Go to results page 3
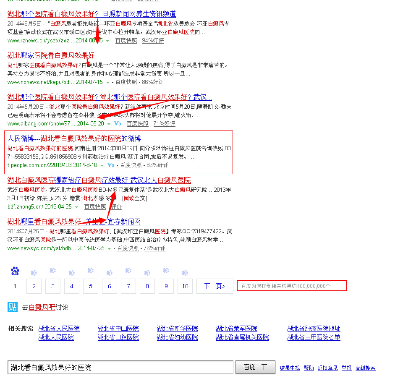Image resolution: width=416 pixels, height=381 pixels. pos(53,286)
